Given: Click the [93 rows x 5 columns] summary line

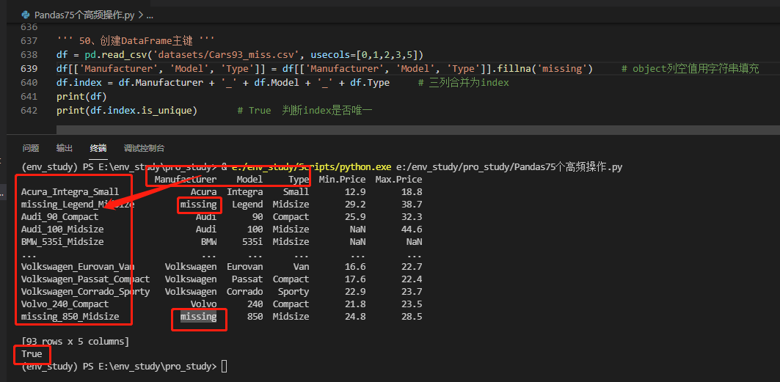Looking at the screenshot, I should pos(75,342).
